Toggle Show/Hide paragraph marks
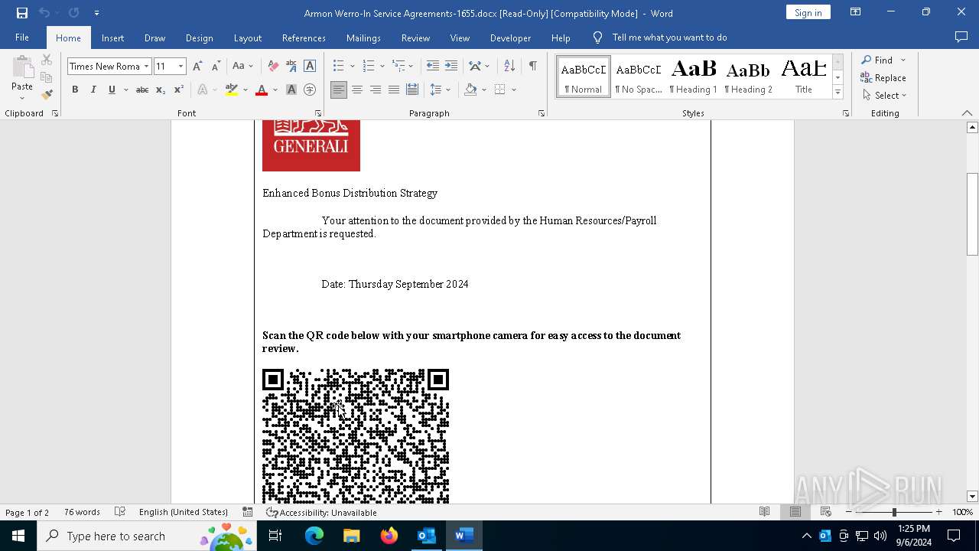This screenshot has height=551, width=979. 532,67
